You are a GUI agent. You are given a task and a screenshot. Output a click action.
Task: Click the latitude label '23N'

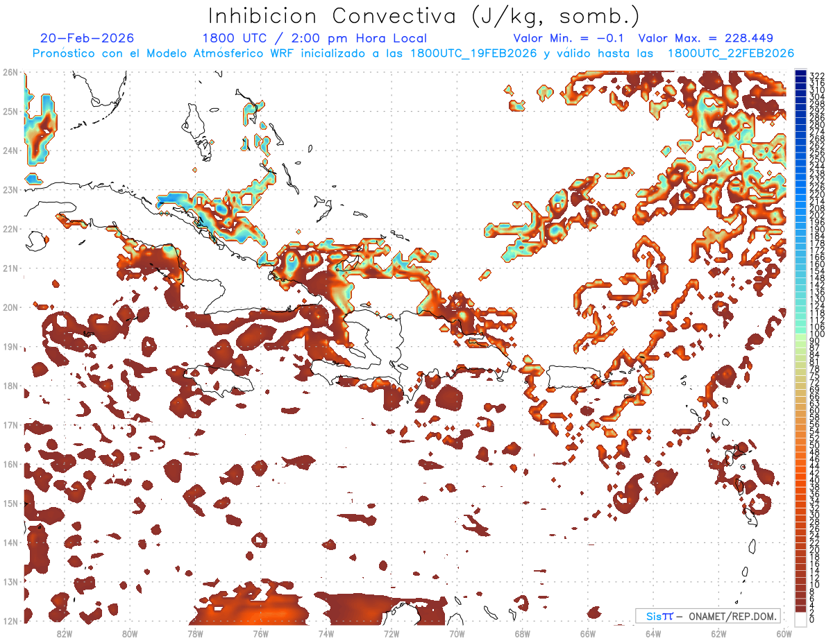(x=10, y=189)
